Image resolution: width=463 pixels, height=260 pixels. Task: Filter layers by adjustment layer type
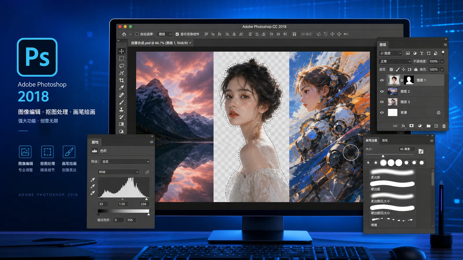(415, 53)
